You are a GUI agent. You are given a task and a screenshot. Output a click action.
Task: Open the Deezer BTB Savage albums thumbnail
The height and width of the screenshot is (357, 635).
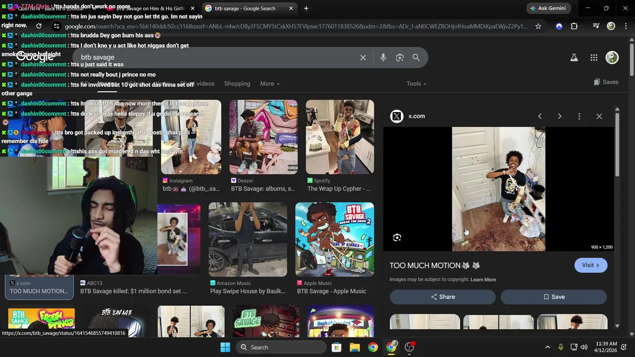263,137
